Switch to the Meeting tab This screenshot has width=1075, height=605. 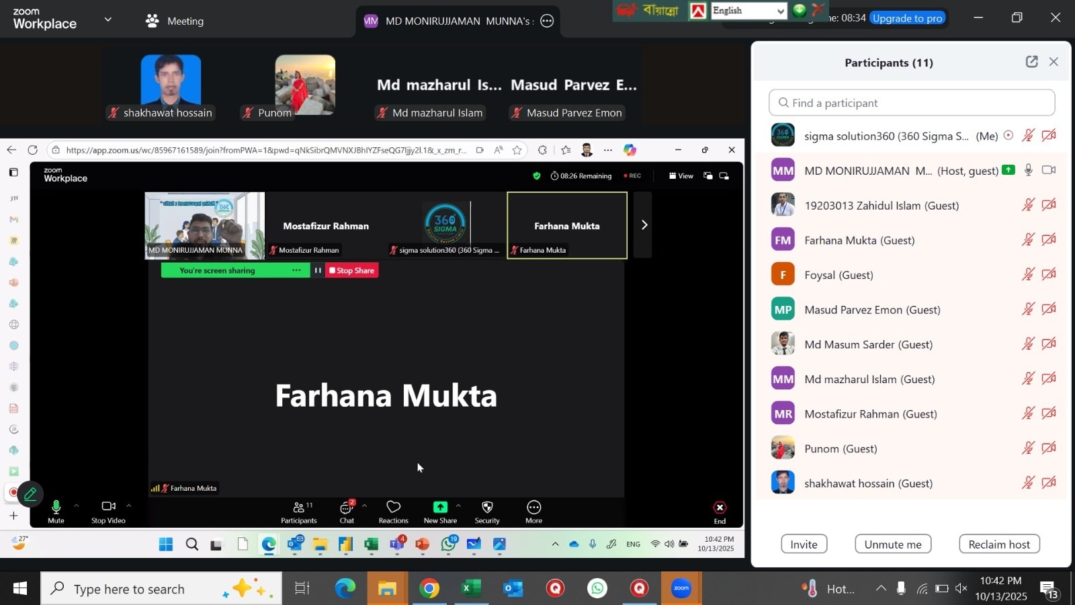tap(175, 21)
